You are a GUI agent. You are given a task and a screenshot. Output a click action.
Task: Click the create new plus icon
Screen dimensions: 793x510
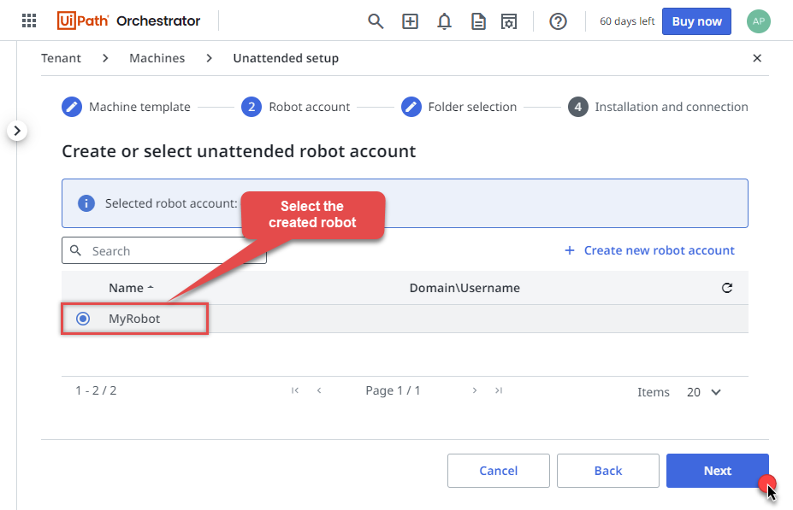410,21
